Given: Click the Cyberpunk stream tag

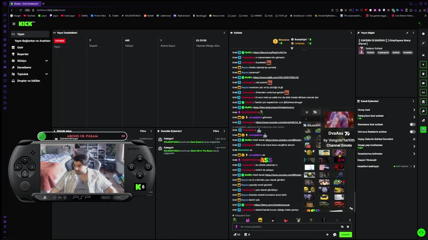Looking at the screenshot, I should click(383, 52).
